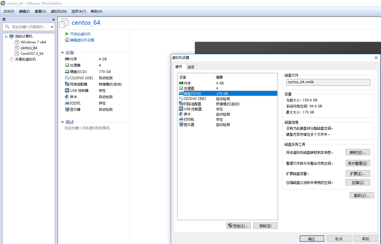Click the 移除(R) button
The width and height of the screenshot is (381, 244).
(x=265, y=226)
